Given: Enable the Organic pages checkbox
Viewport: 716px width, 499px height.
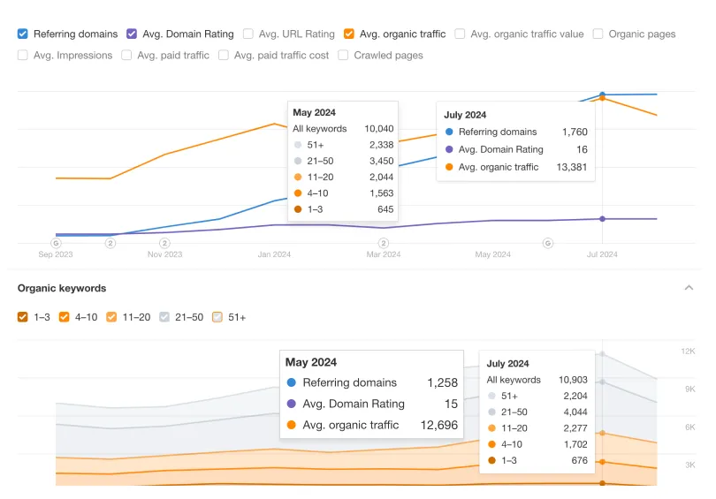Looking at the screenshot, I should (x=598, y=34).
